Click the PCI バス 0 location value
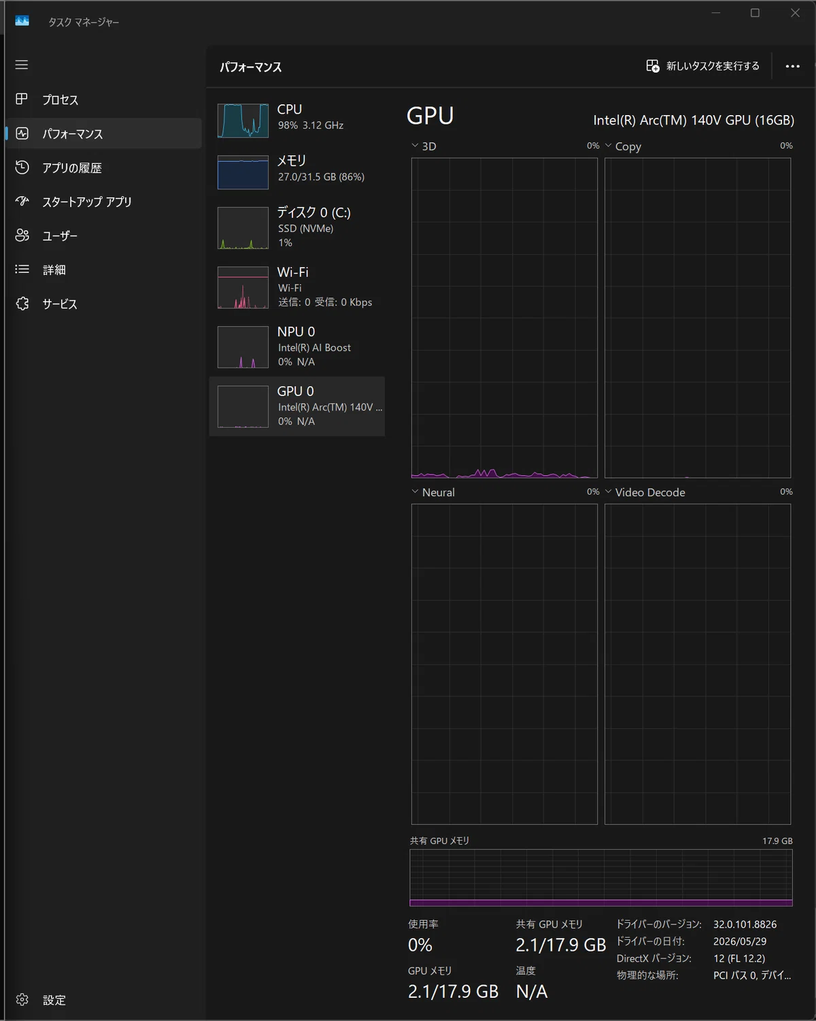 [x=752, y=975]
